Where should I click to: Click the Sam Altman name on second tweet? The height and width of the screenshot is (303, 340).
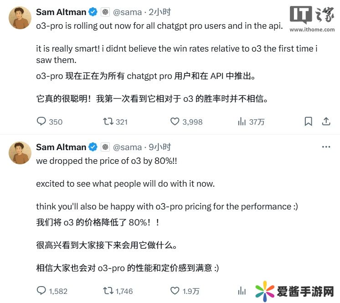pyautogui.click(x=61, y=147)
